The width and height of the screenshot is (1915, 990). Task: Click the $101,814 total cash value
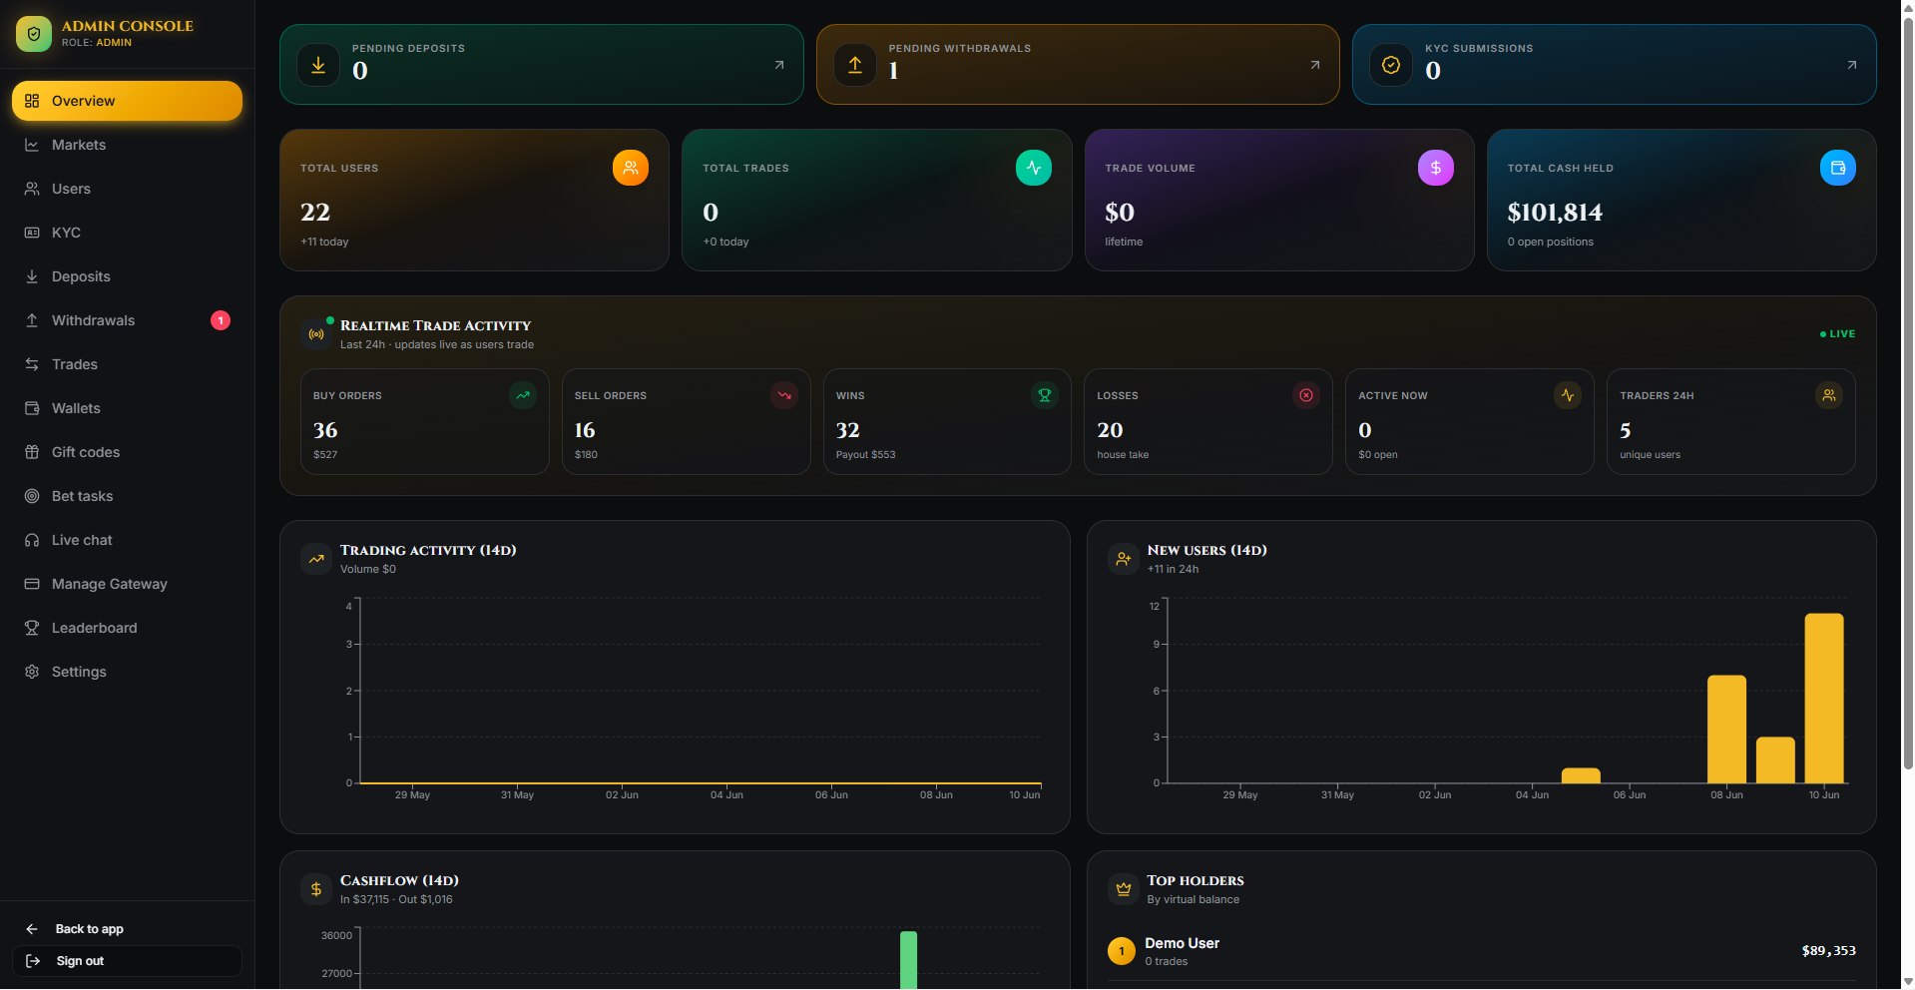click(x=1555, y=213)
